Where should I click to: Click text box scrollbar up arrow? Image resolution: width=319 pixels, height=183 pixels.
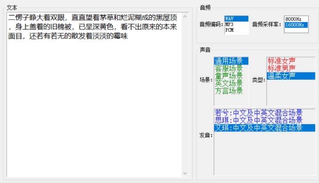pos(185,17)
